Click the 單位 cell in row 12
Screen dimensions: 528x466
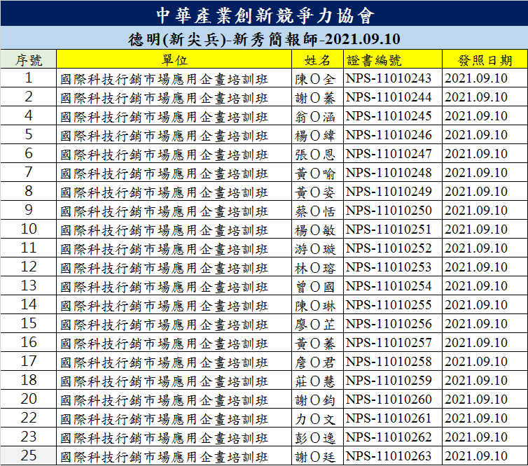(174, 267)
